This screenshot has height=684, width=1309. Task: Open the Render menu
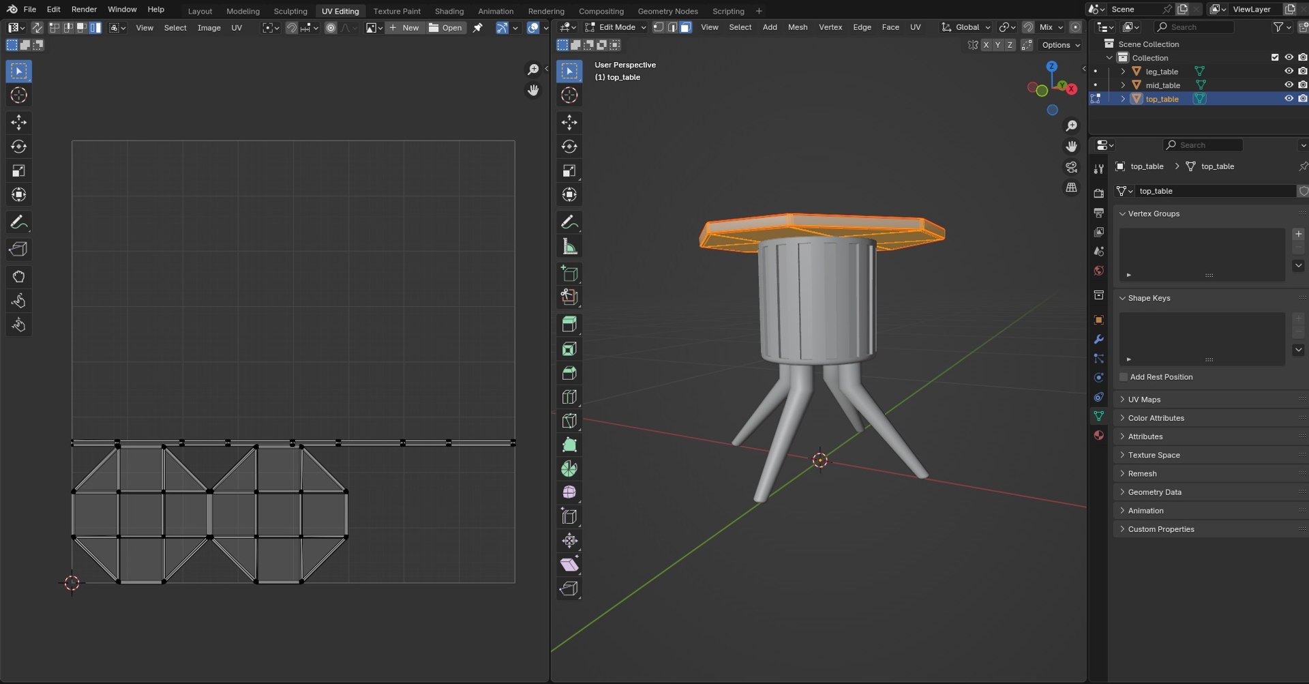[x=84, y=10]
